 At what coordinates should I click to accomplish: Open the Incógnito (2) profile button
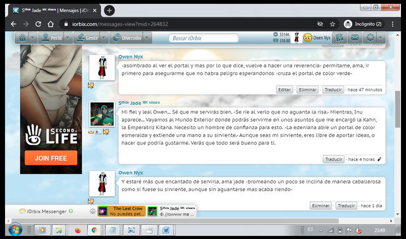pyautogui.click(x=364, y=24)
